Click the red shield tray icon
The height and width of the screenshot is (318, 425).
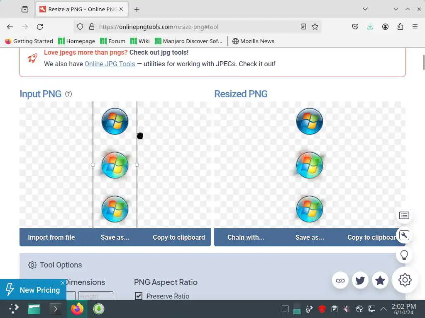322,309
